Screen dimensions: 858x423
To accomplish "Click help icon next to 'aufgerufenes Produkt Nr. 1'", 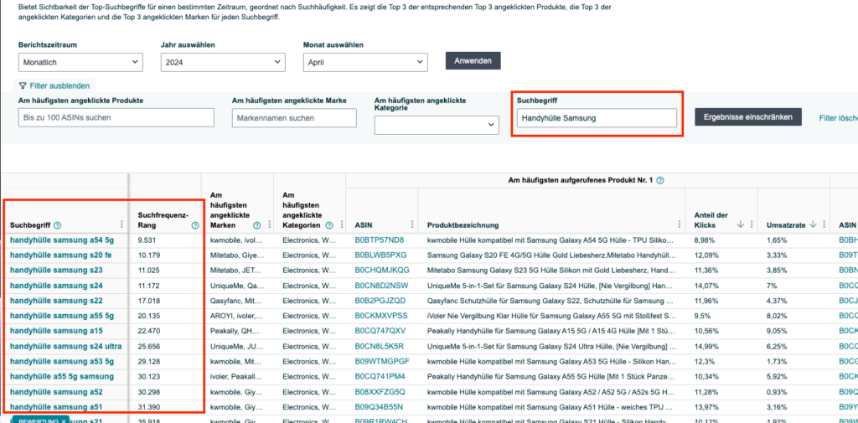I will tap(660, 180).
